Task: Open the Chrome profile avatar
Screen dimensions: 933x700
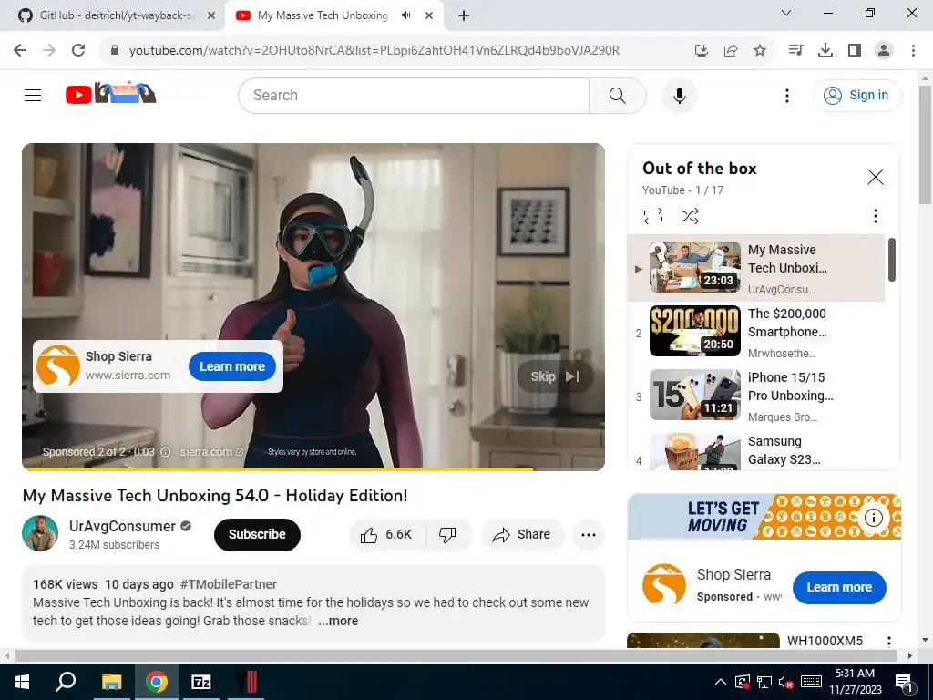Action: (x=884, y=50)
